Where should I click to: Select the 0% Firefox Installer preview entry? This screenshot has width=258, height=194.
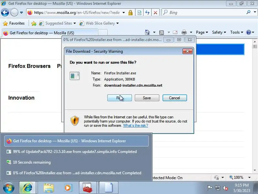tap(76, 173)
